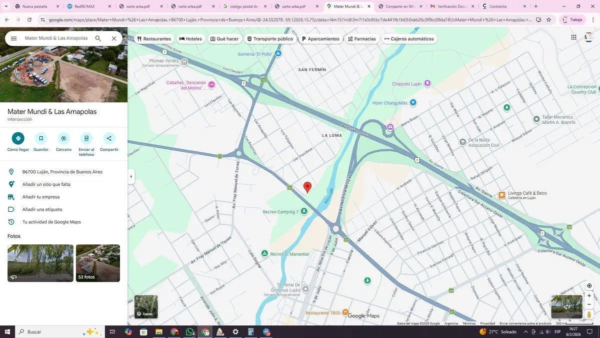Click Recreo Camping 7 marker
This screenshot has height=338, width=600.
tap(304, 212)
